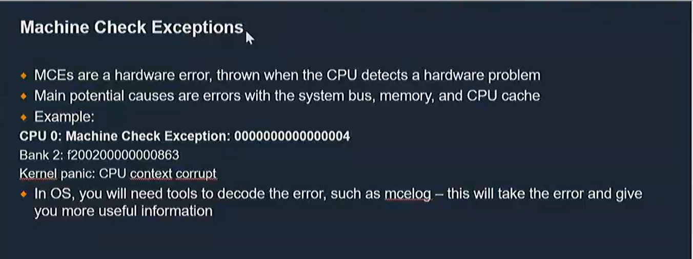The height and width of the screenshot is (259, 693).
Task: Click the phrase "system bus" in second bullet
Action: pyautogui.click(x=335, y=96)
